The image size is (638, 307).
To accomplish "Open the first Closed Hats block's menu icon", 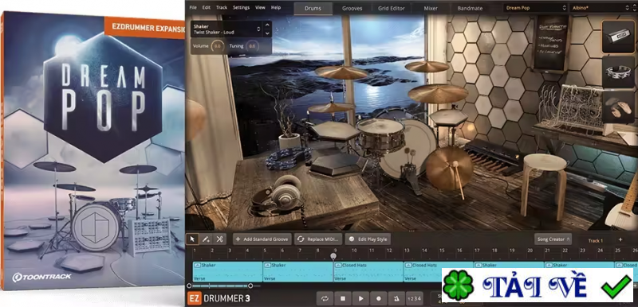I will pos(337,265).
